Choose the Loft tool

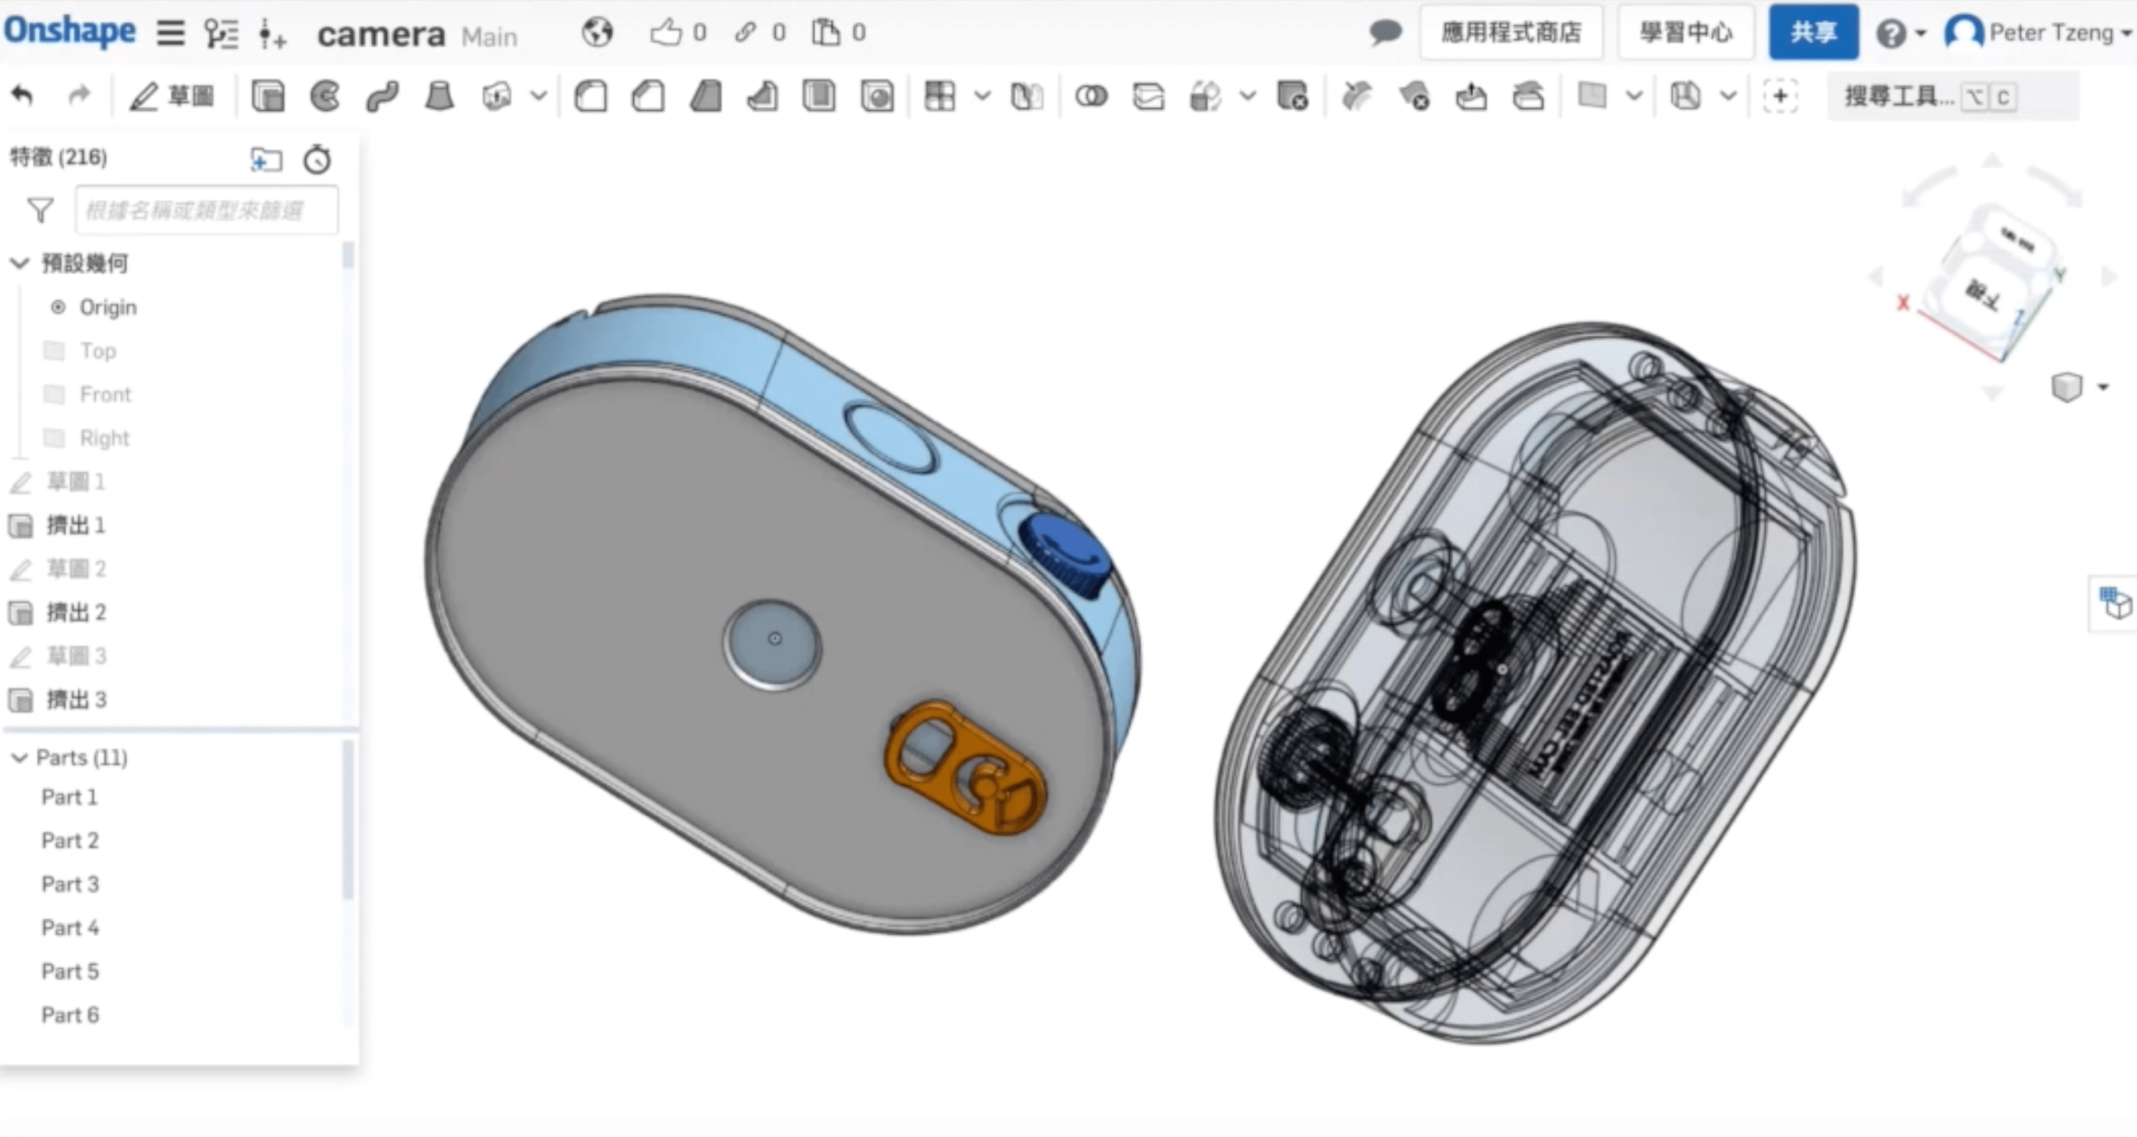439,97
